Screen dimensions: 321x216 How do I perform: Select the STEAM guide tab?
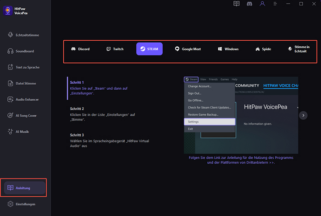(x=149, y=49)
